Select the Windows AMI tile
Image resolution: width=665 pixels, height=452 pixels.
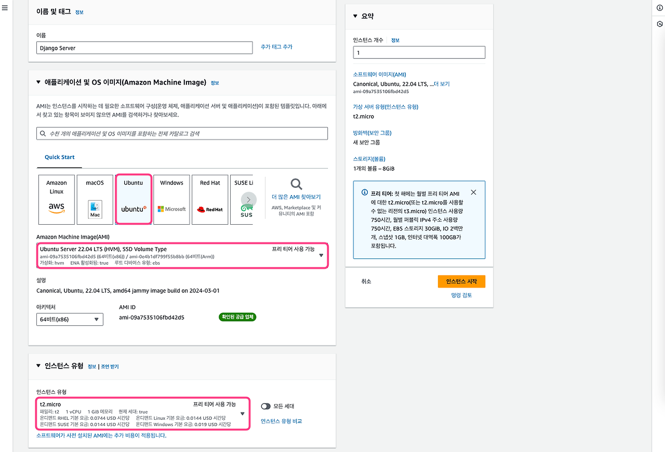172,199
